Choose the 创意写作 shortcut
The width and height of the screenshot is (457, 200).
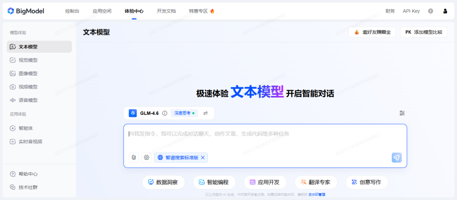coord(367,182)
